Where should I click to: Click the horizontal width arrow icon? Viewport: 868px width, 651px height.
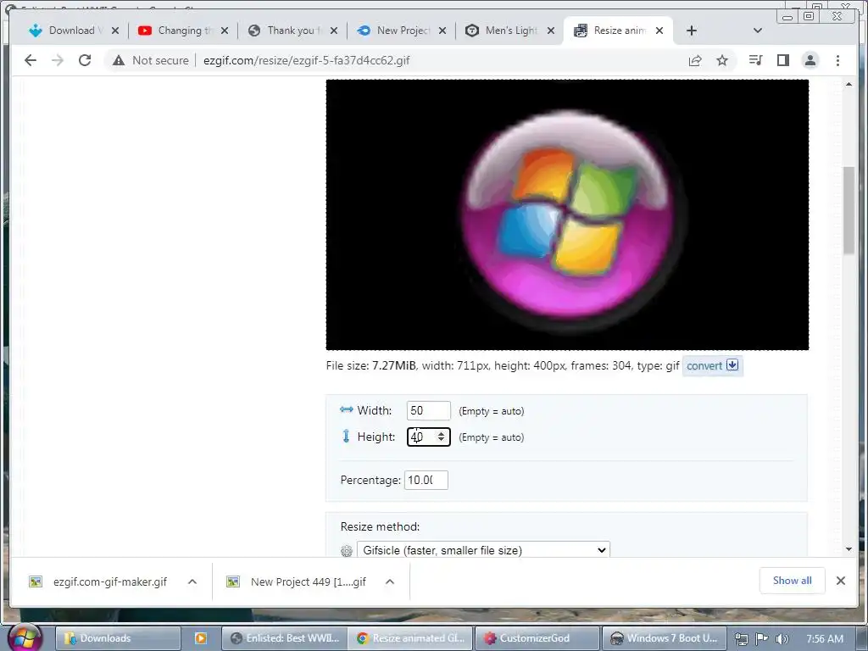pyautogui.click(x=347, y=409)
